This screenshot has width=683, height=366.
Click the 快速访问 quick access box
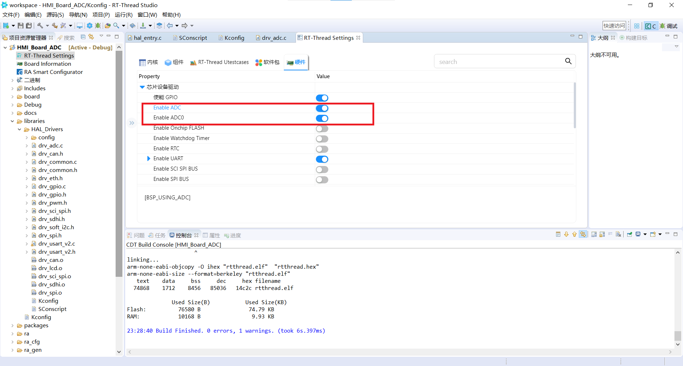(x=614, y=26)
